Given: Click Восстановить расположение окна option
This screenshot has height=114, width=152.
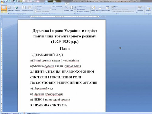Looking at the screenshot, I should click(123, 12).
